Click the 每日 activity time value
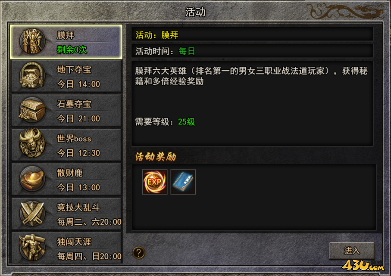Image resolution: width=391 pixels, height=276 pixels. (187, 51)
